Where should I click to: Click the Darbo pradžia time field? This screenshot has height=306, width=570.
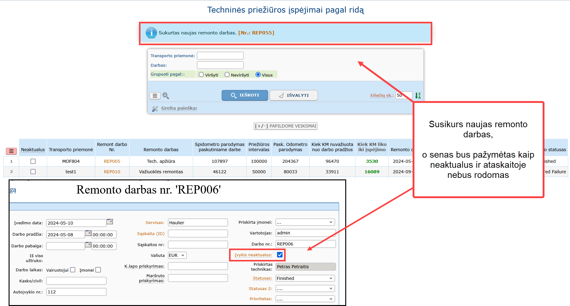pos(104,235)
